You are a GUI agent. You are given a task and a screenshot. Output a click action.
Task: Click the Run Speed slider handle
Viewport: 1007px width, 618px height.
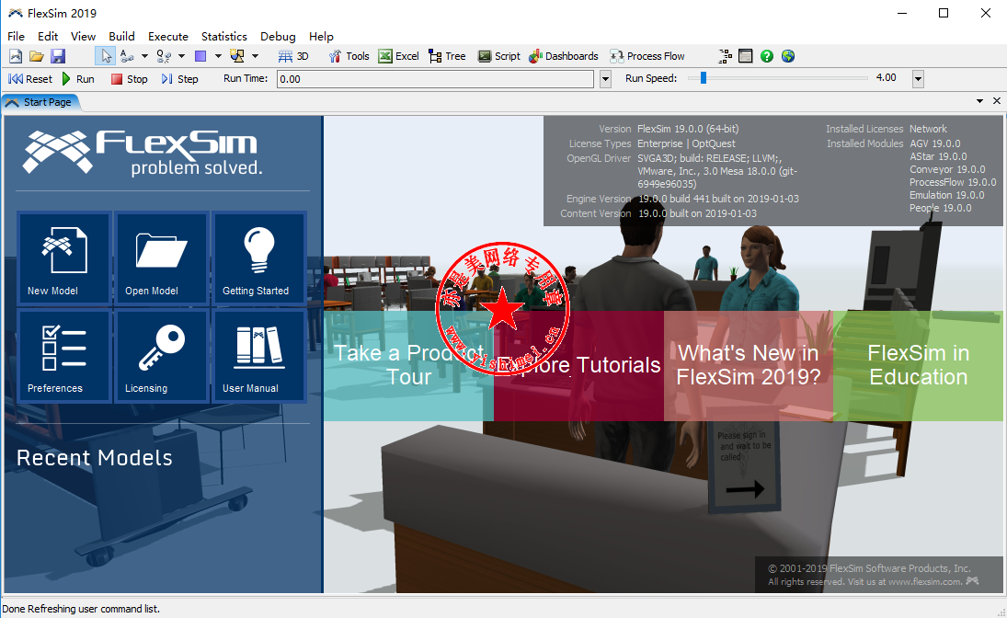click(x=704, y=78)
